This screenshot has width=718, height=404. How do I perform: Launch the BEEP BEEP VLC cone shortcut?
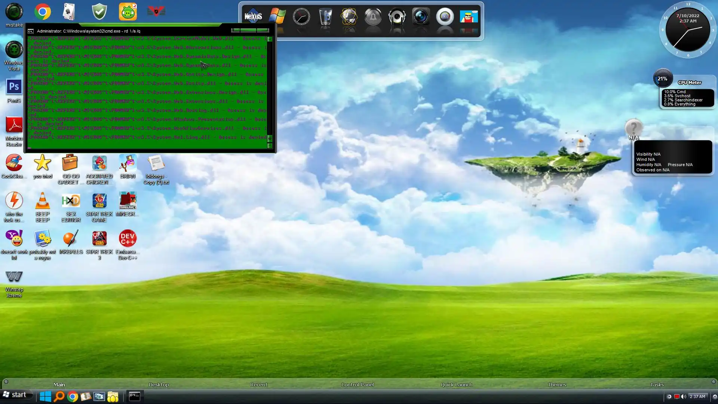[42, 201]
